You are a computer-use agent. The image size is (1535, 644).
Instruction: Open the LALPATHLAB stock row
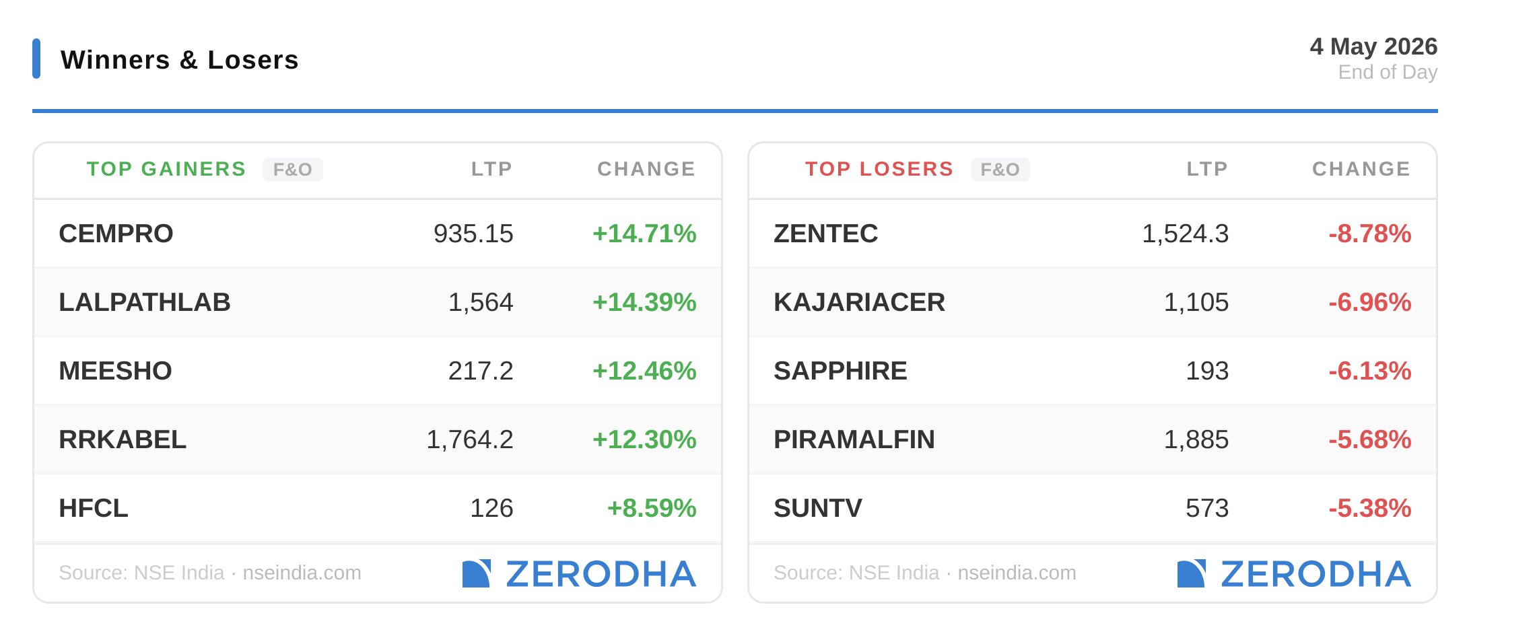tap(378, 302)
